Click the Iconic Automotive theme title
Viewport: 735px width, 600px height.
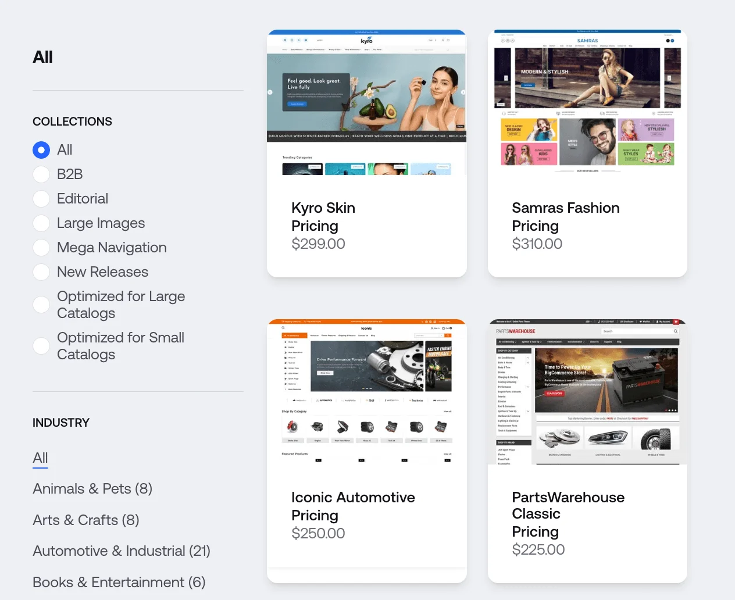click(353, 498)
